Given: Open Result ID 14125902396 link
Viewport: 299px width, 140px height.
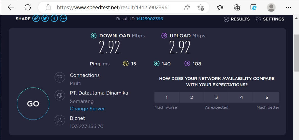Looking at the screenshot, I should click(x=150, y=19).
